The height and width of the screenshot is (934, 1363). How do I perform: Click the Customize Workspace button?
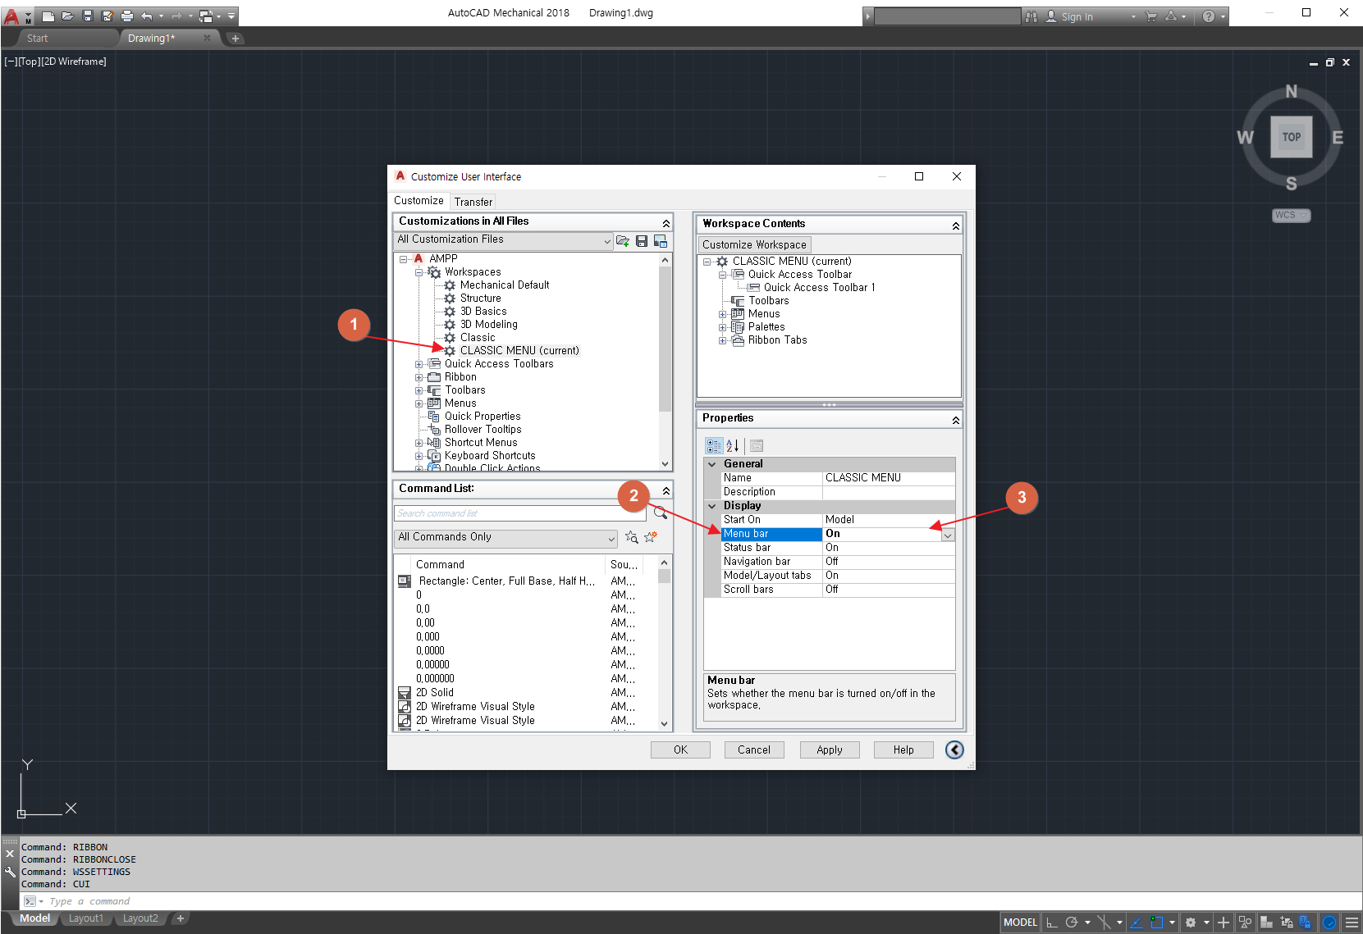click(x=754, y=244)
